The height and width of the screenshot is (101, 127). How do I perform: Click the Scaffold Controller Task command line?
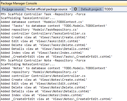43,14
